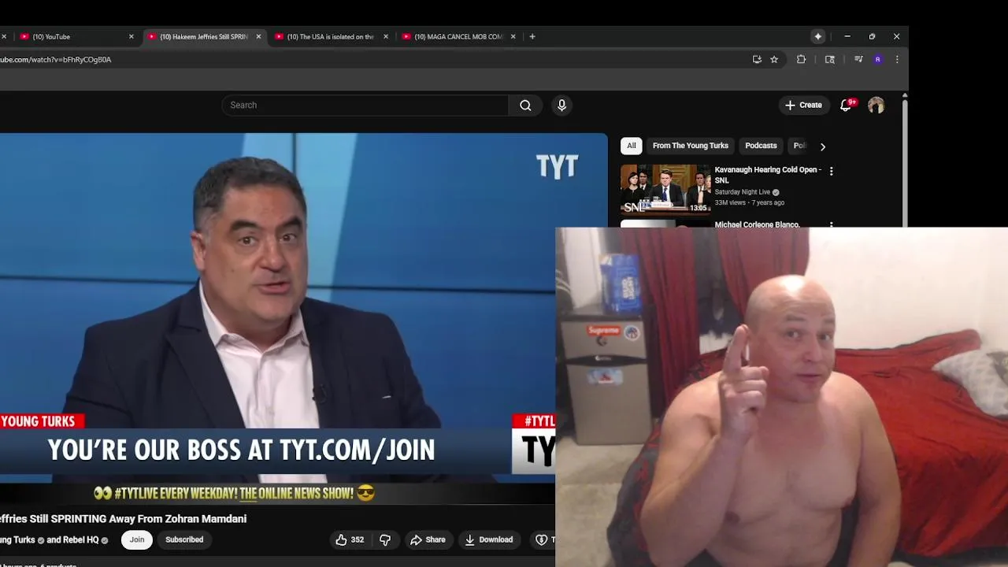Click the search magnifier button
Viewport: 1008px width, 567px height.
click(525, 106)
